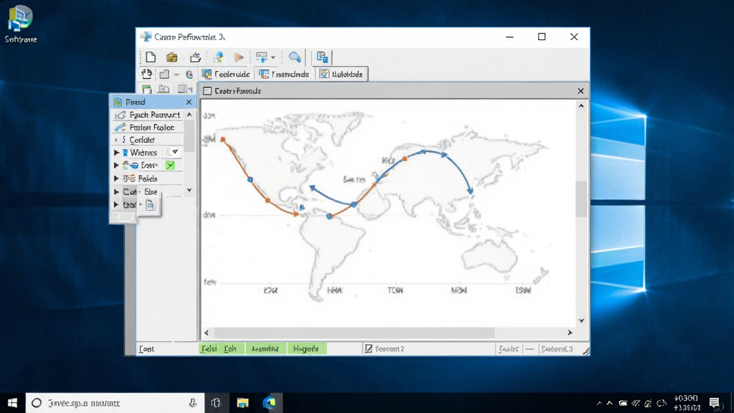The image size is (734, 413).
Task: Click the taskbar search box
Action: click(x=115, y=403)
